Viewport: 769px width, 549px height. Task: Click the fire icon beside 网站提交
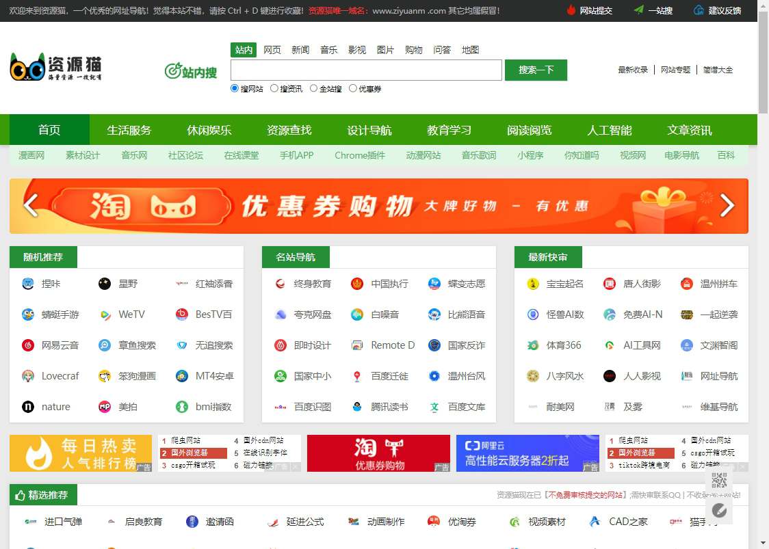click(x=571, y=10)
